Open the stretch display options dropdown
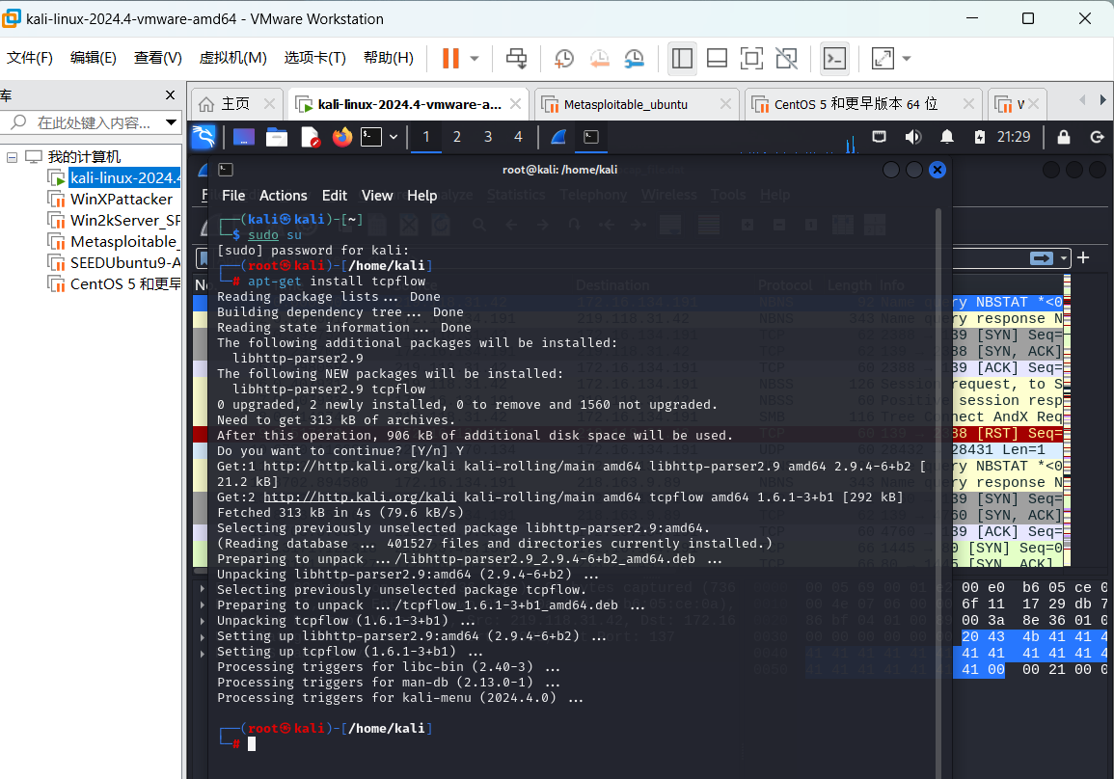Viewport: 1114px width, 779px height. point(907,58)
